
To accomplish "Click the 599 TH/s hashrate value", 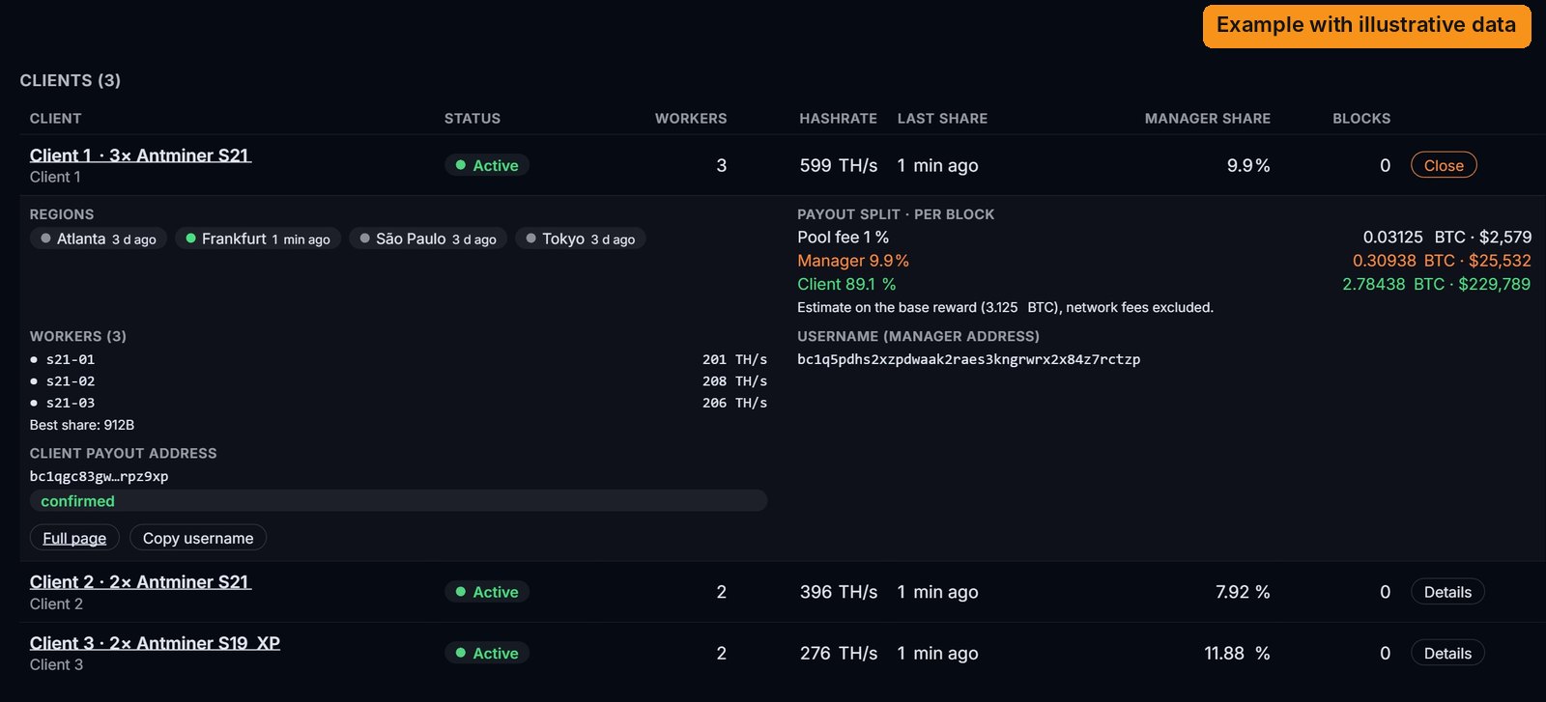I will click(839, 165).
